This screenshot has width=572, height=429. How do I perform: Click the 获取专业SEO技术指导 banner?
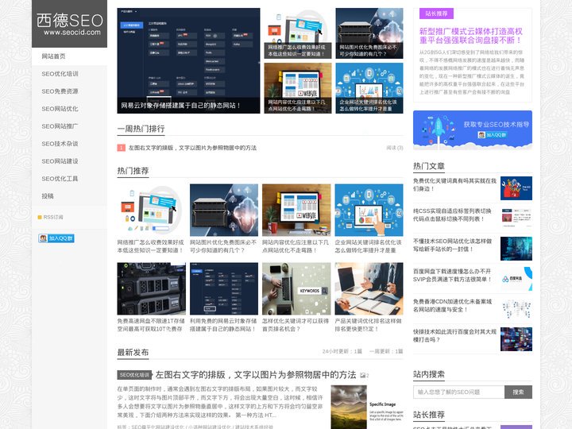(473, 129)
